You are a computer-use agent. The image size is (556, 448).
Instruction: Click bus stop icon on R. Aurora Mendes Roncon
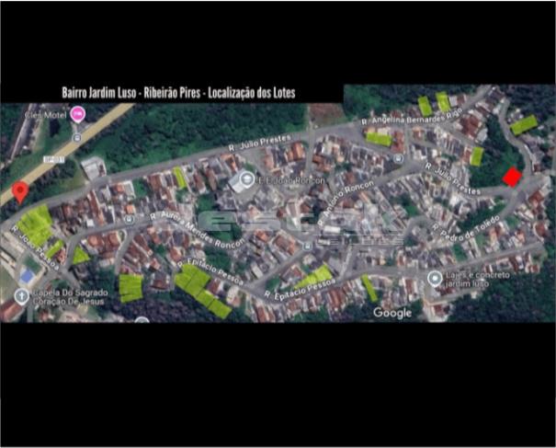click(130, 219)
